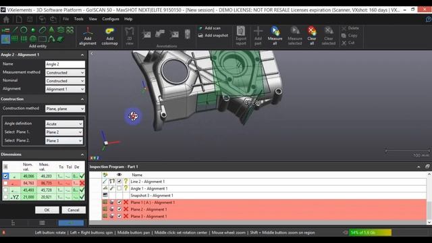Toggle visibility checkbox for Angle 1 - Alignment 1
Viewport: 432px width, 243px height.
click(x=119, y=188)
